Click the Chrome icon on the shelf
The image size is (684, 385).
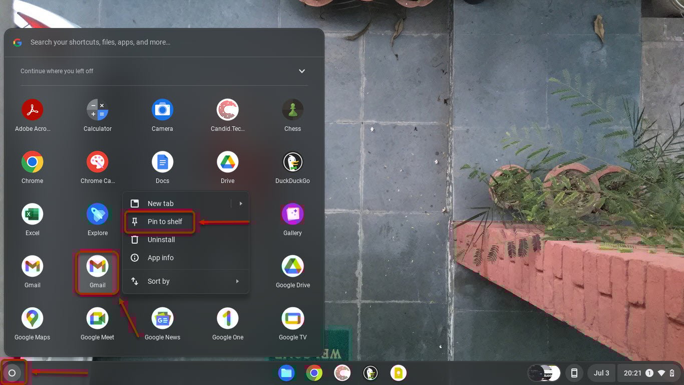point(314,373)
